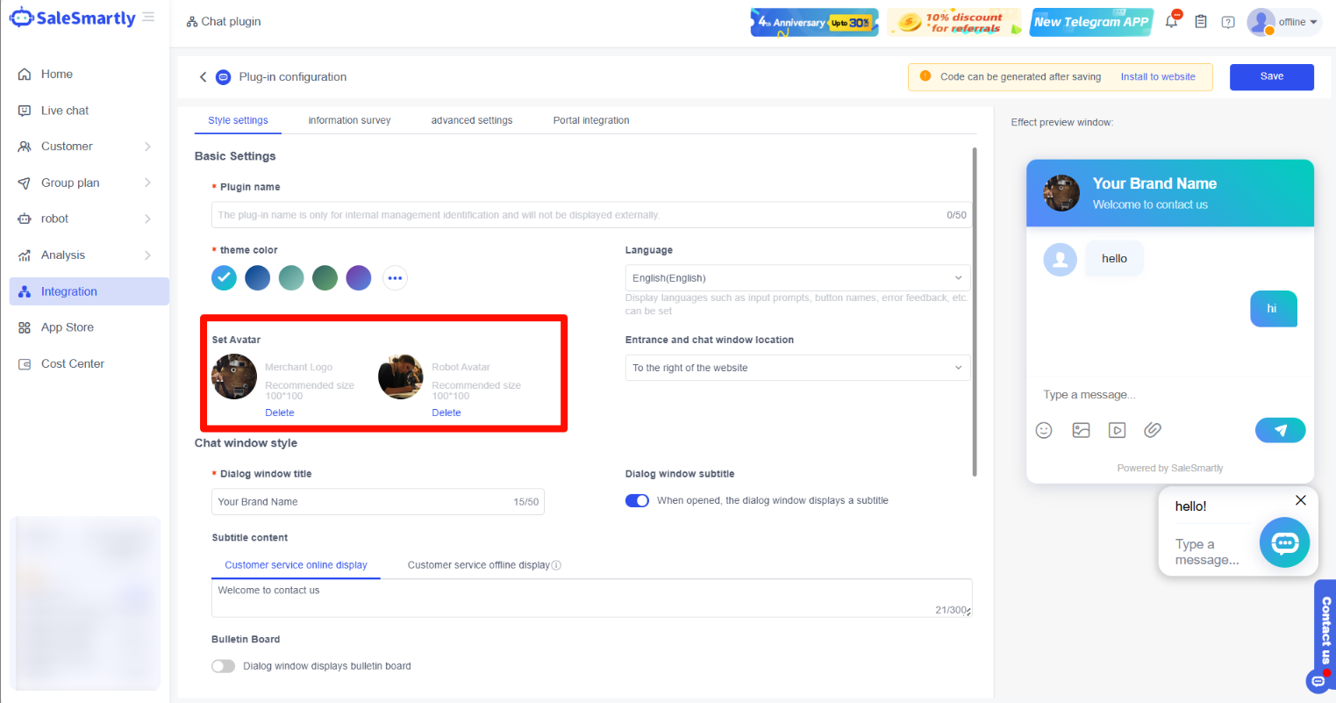Click the Install to website link
This screenshot has height=703, width=1336.
pos(1157,77)
